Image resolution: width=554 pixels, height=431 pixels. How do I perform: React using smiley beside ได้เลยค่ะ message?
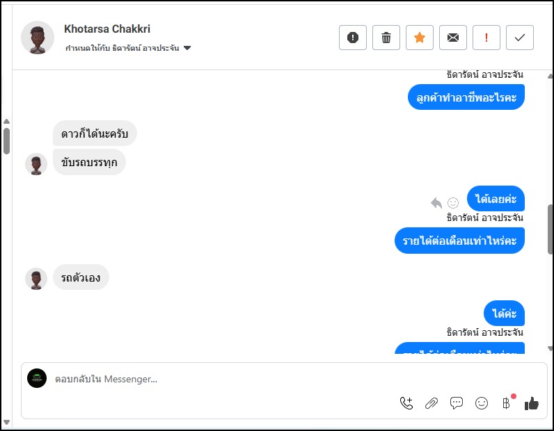click(453, 203)
